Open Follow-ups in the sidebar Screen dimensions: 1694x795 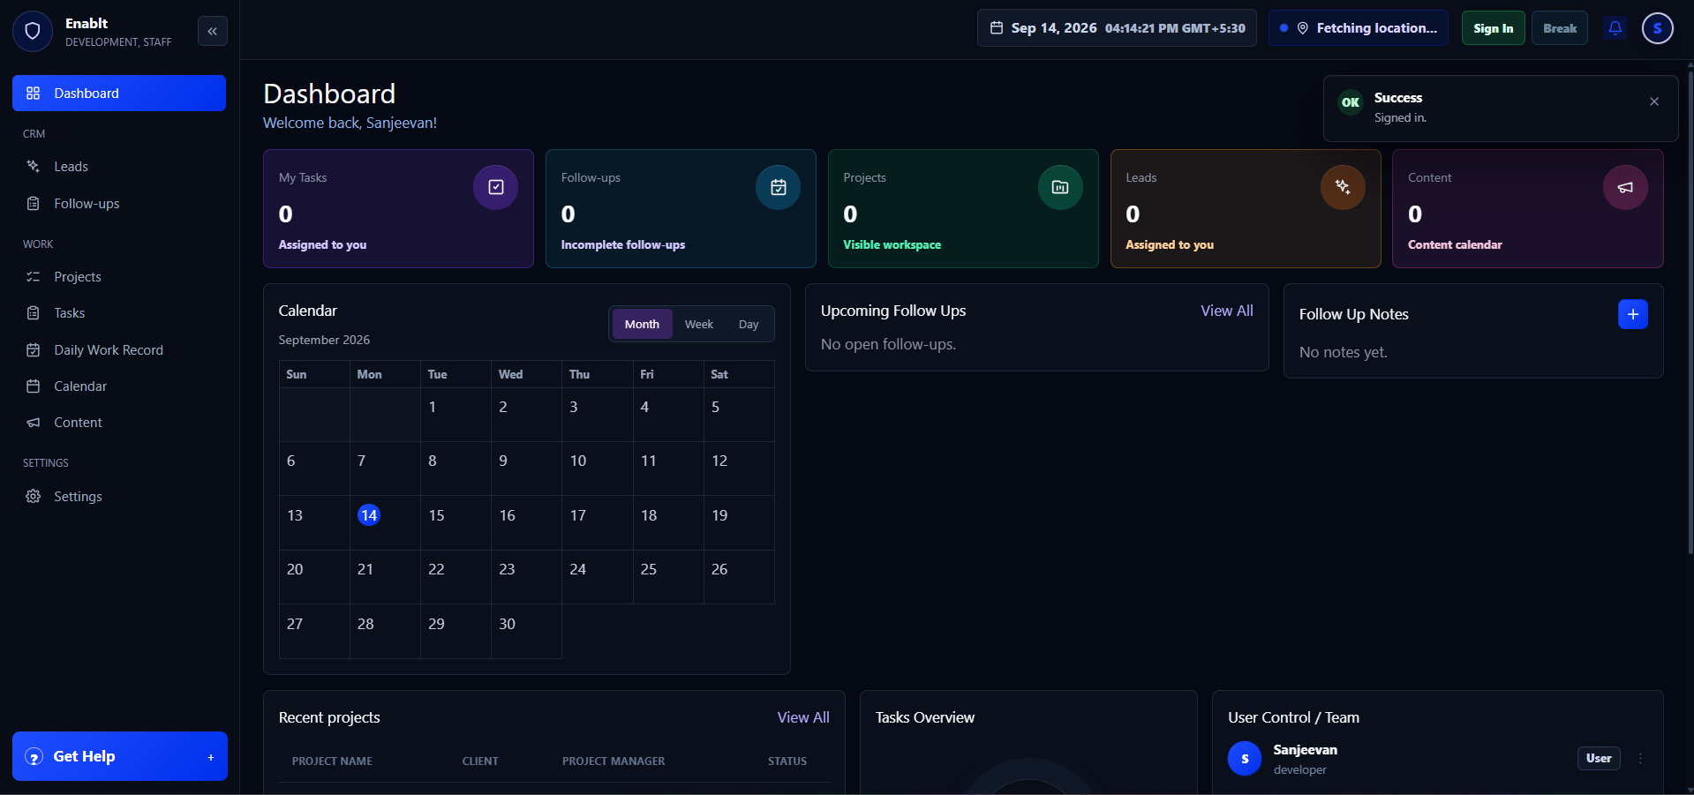119,204
